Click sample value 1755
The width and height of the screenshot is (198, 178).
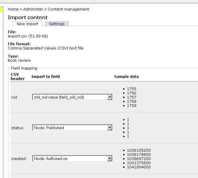132,89
